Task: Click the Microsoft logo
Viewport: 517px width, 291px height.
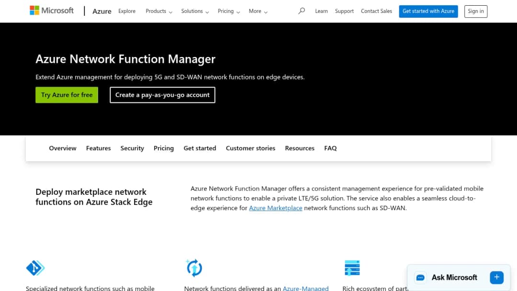Action: [x=52, y=11]
